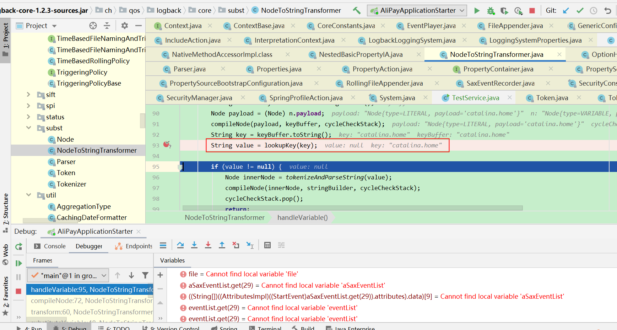This screenshot has height=330, width=617.
Task: Filter frames with funnel icon
Action: click(145, 275)
